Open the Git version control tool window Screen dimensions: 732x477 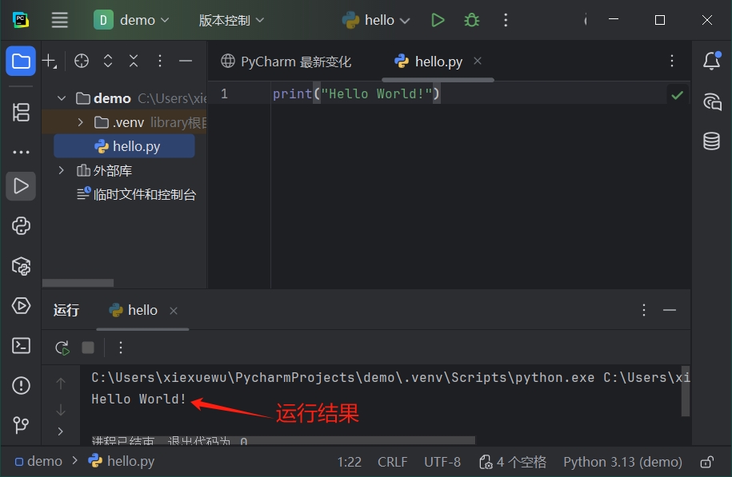coord(21,425)
